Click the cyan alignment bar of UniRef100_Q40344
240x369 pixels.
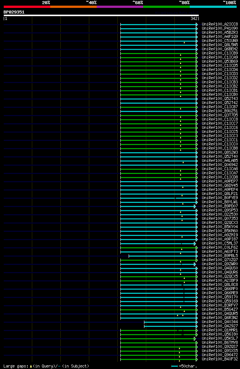pos(171,322)
